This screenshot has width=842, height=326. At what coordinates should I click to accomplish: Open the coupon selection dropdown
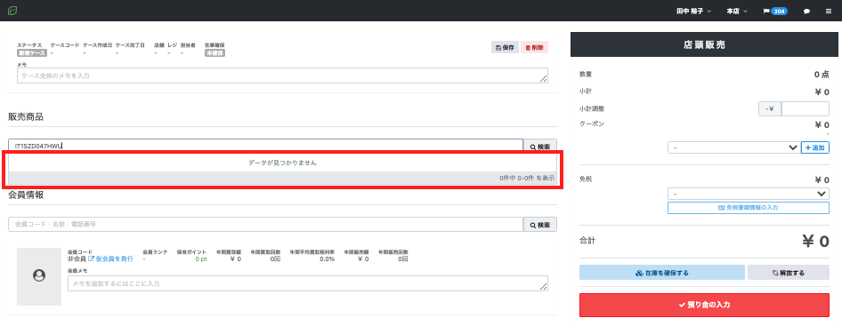[733, 147]
